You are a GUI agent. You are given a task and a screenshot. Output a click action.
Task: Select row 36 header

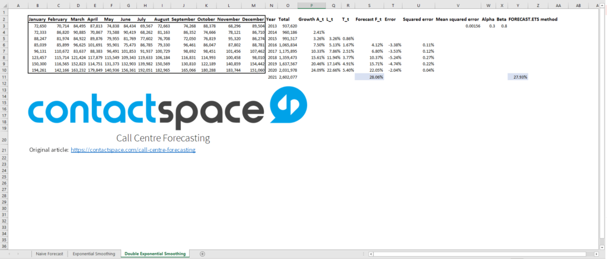tap(4, 246)
